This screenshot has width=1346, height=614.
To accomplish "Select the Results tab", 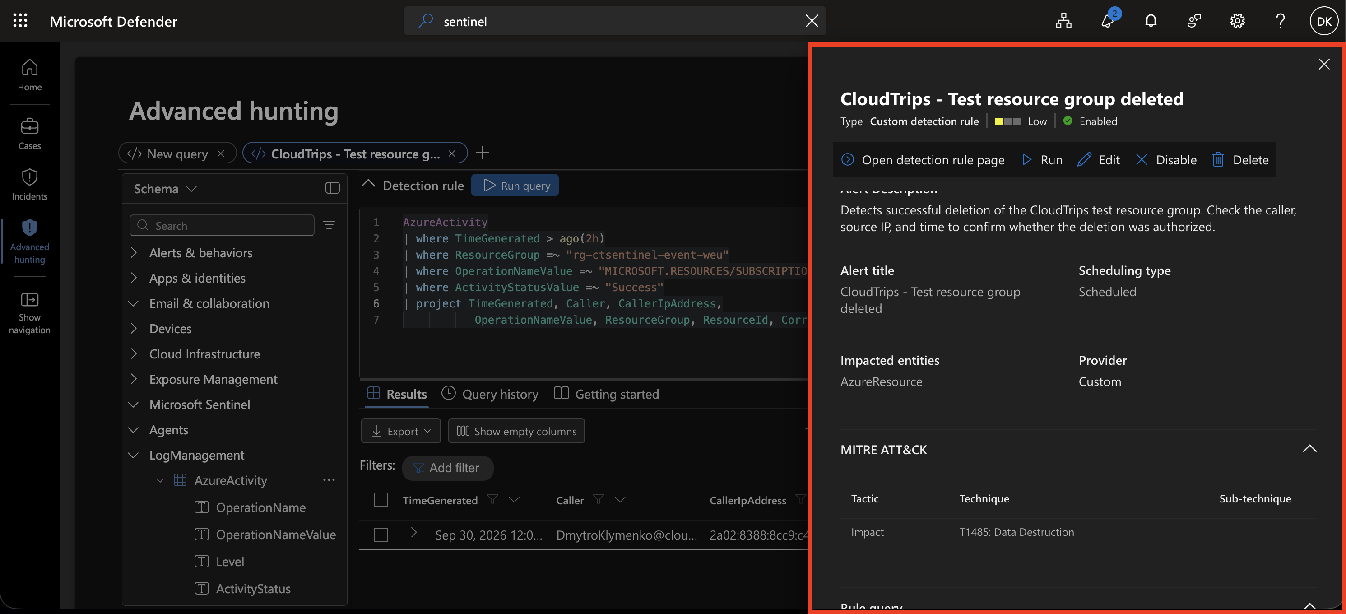I will point(397,394).
